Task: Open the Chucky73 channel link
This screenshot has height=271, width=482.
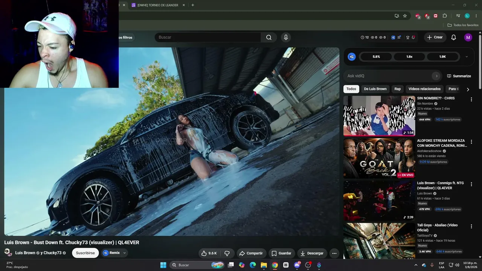Action: coord(52,253)
